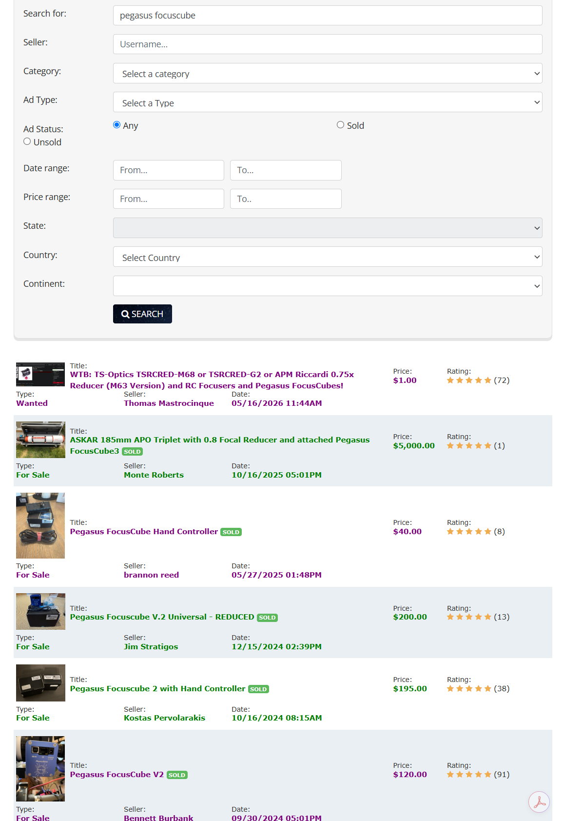Viewport: 563px width, 821px height.
Task: Click the FocusCube V2 $120 thumbnail
Action: point(40,769)
